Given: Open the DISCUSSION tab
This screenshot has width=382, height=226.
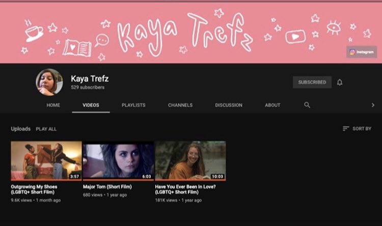Looking at the screenshot, I should (229, 105).
